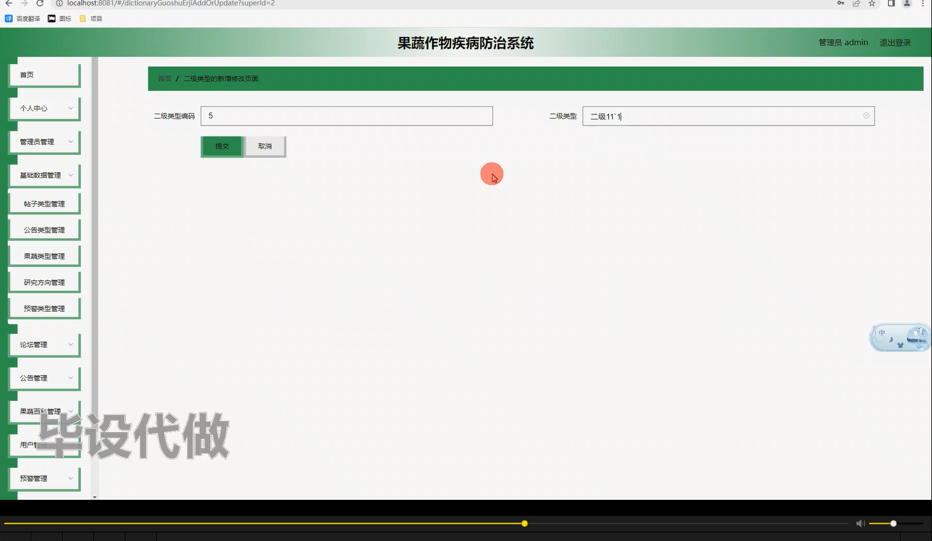Screen dimensions: 932x541
Task: Click the clear icon in 二级类型 field
Action: (866, 116)
